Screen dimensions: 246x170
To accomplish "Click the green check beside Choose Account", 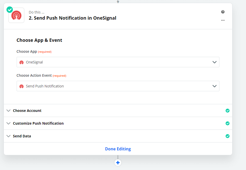I will pyautogui.click(x=227, y=111).
